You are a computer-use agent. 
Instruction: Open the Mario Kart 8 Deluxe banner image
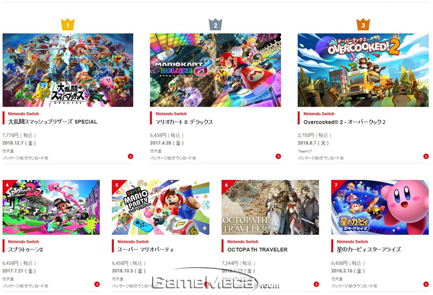216,70
